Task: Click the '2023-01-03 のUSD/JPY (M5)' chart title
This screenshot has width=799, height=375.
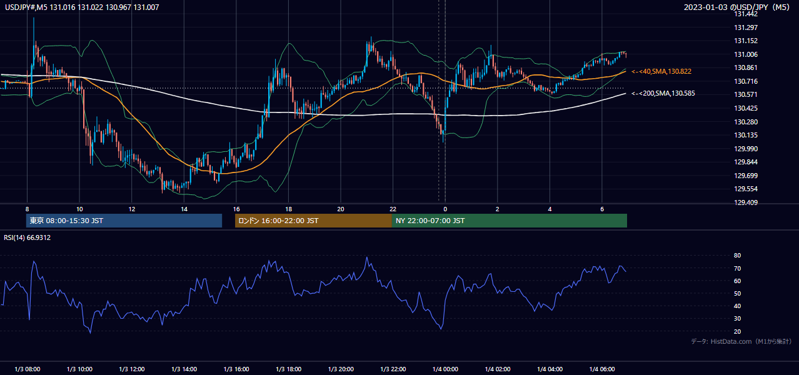Action: (x=738, y=7)
